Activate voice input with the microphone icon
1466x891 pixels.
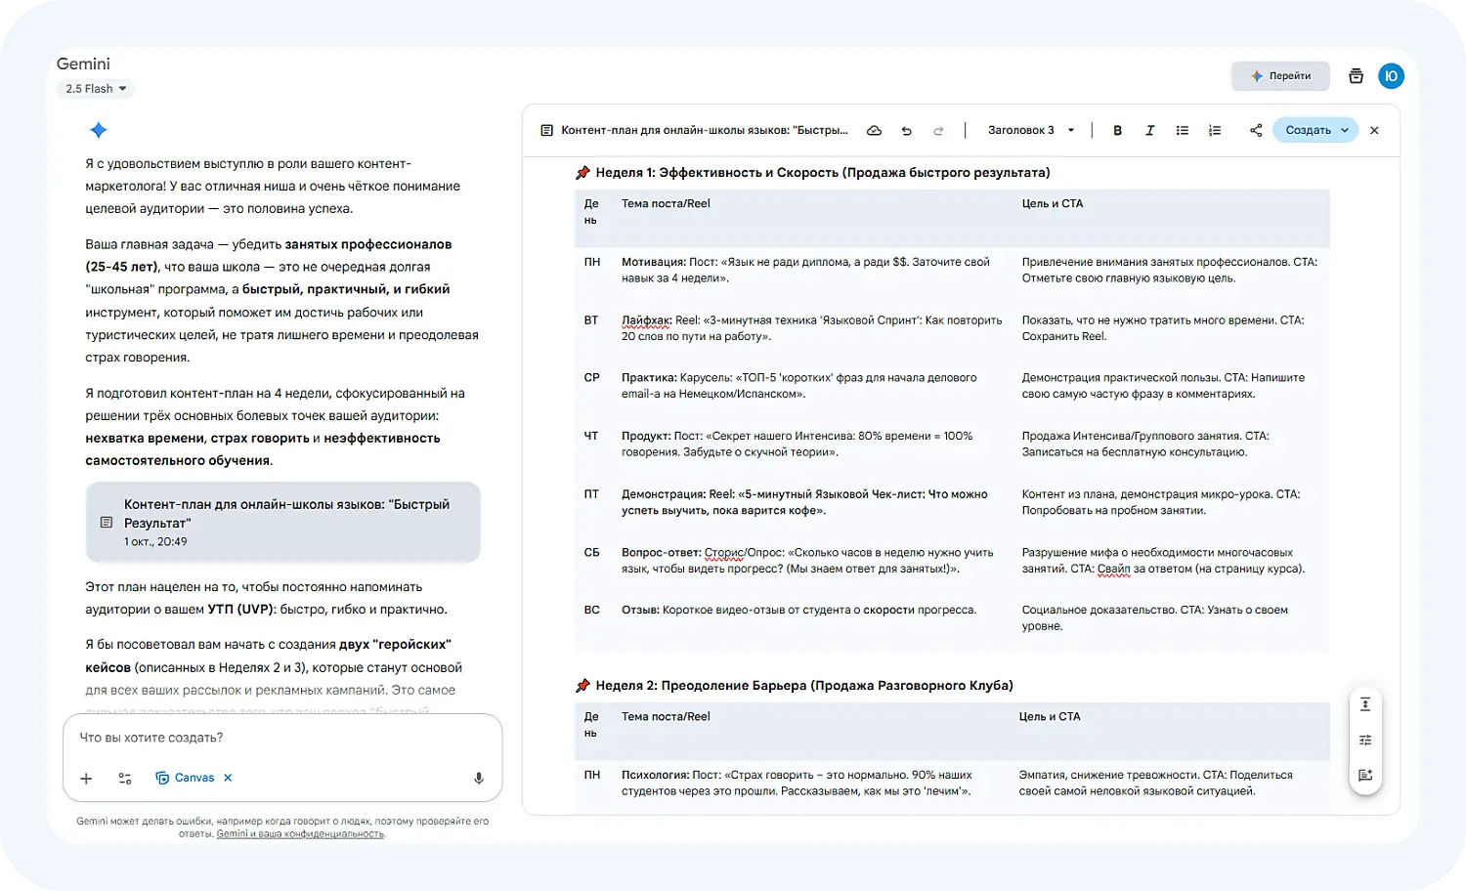point(478,778)
